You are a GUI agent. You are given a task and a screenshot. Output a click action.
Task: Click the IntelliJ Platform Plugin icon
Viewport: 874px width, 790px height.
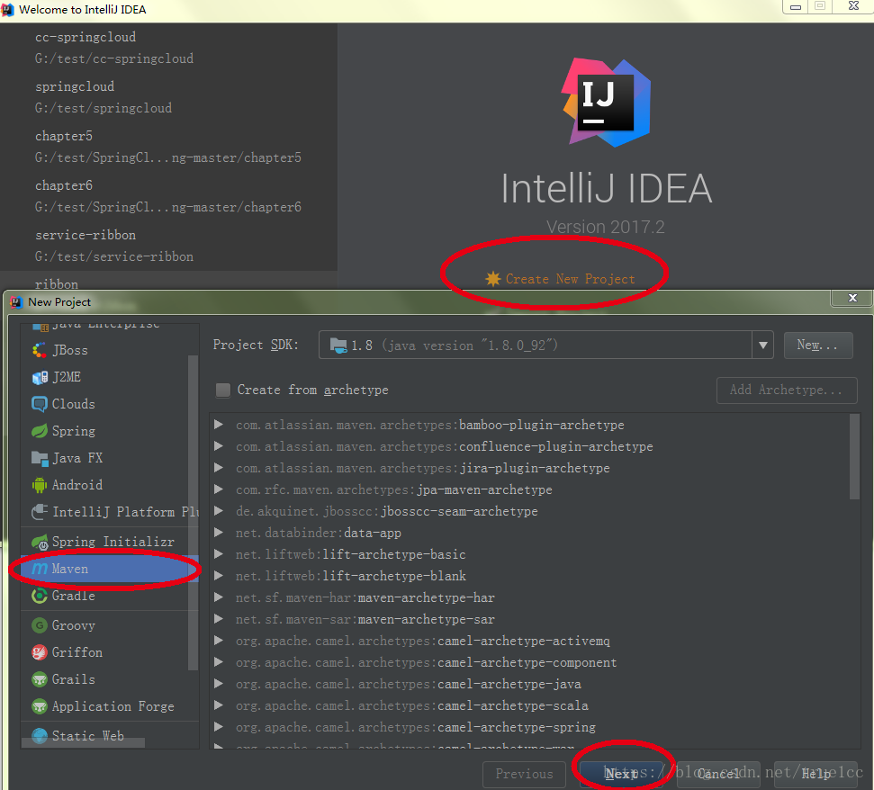click(40, 511)
